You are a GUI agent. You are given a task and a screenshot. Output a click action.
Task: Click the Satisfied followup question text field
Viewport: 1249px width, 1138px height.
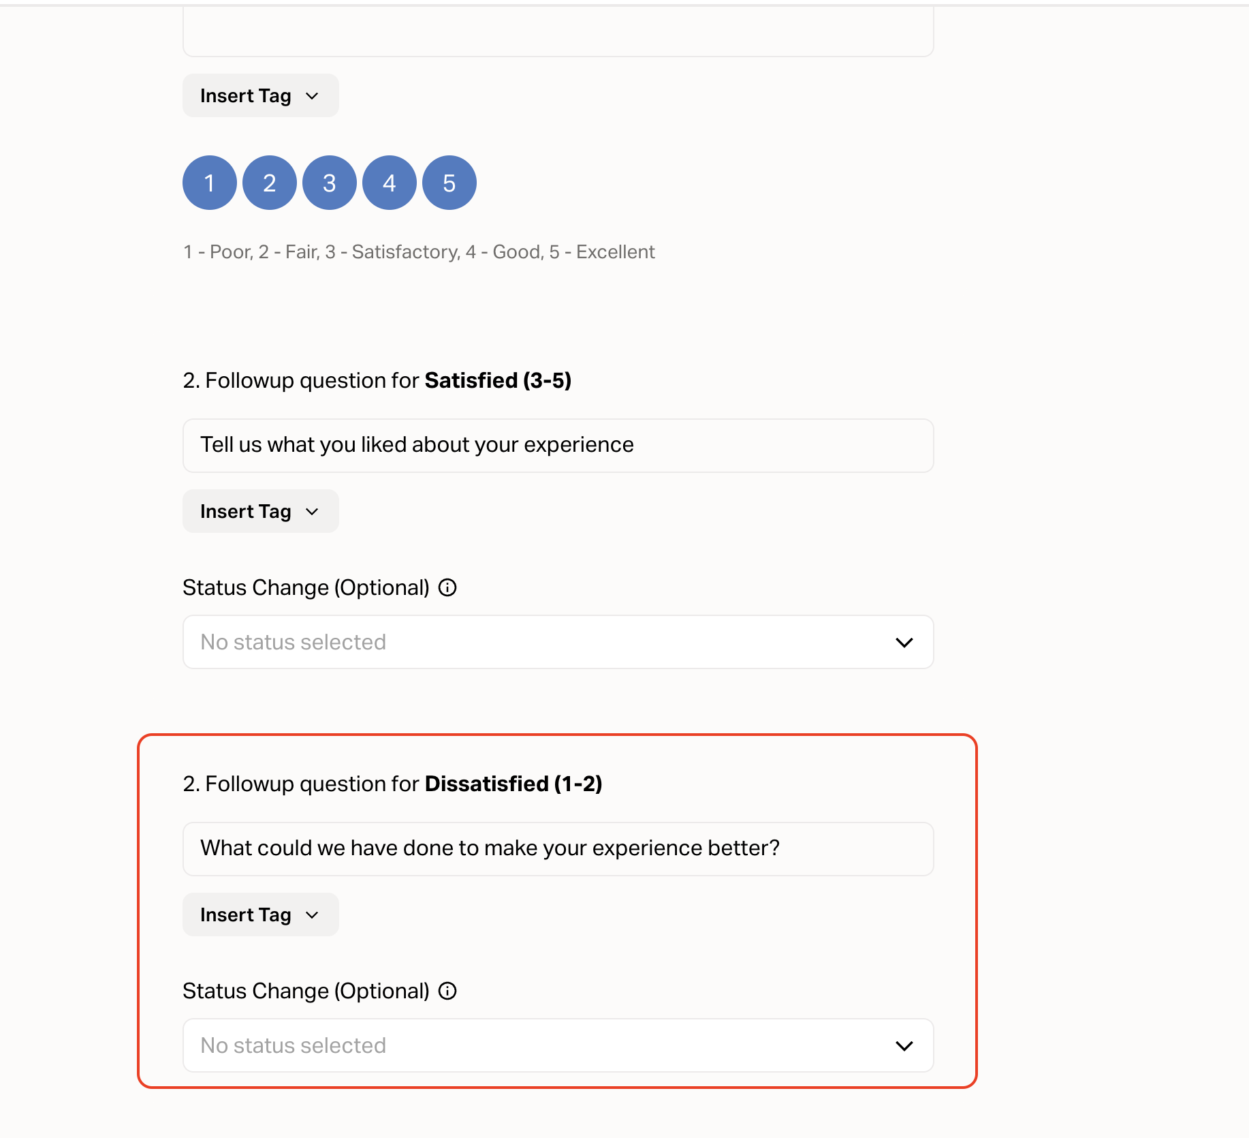tap(558, 445)
